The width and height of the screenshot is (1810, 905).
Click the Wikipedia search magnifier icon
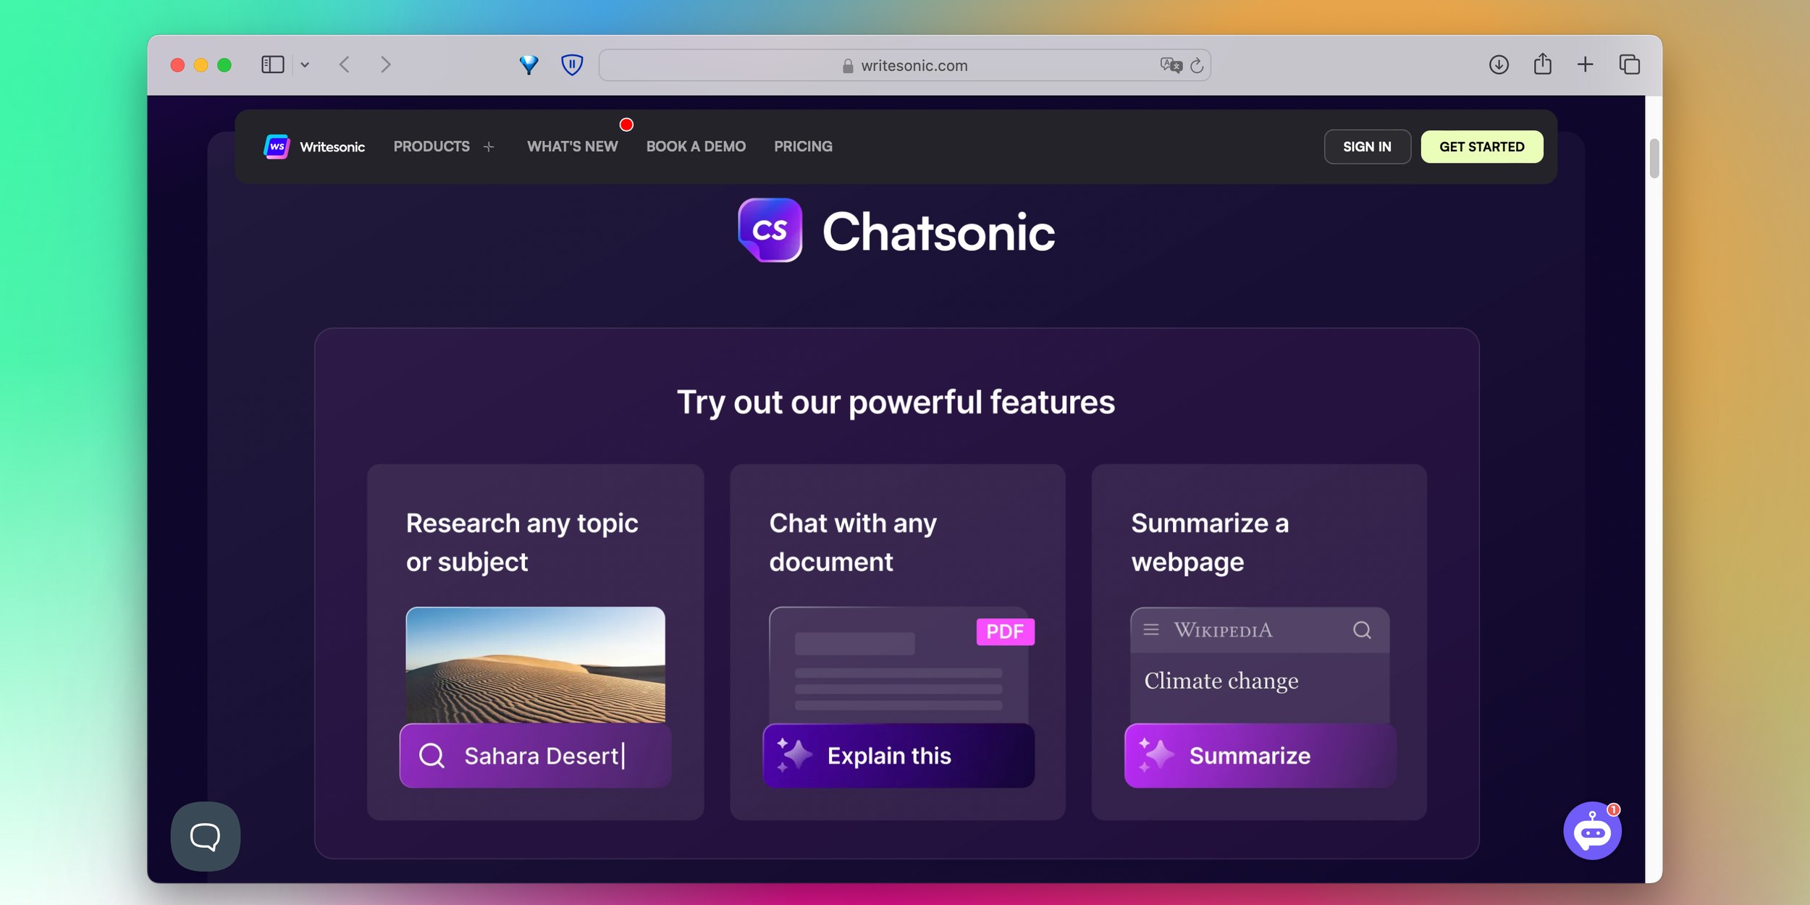pos(1361,630)
